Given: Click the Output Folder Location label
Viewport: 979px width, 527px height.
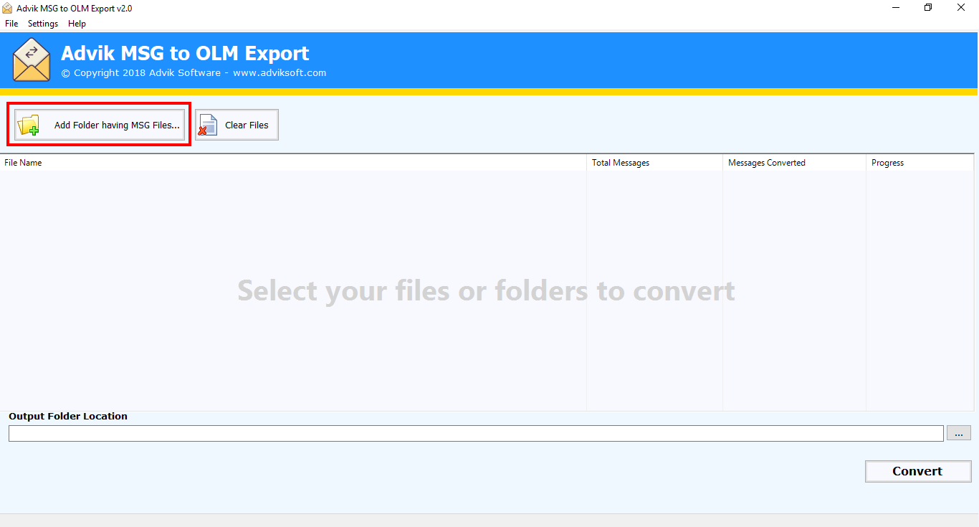Looking at the screenshot, I should point(68,416).
